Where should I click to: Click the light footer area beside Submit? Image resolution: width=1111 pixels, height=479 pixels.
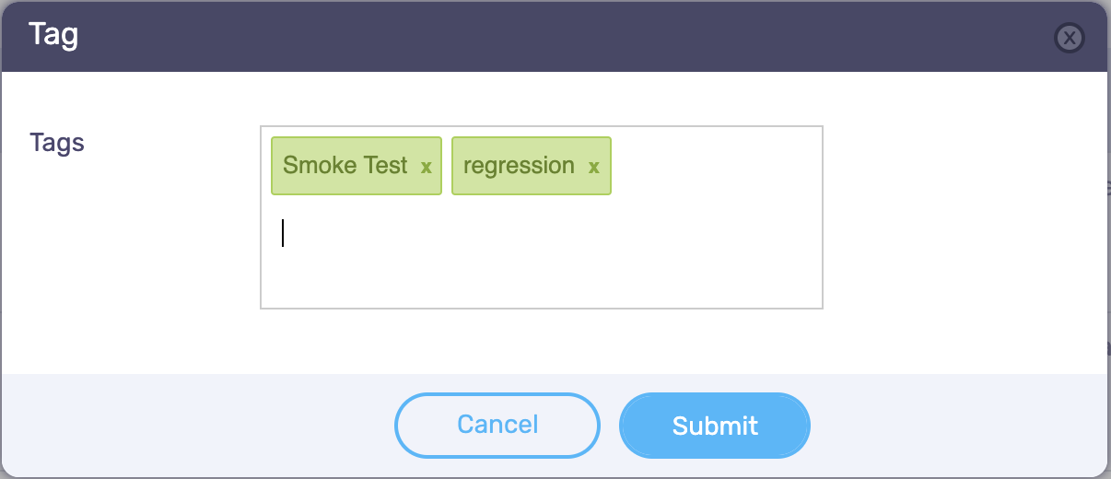tap(958, 425)
